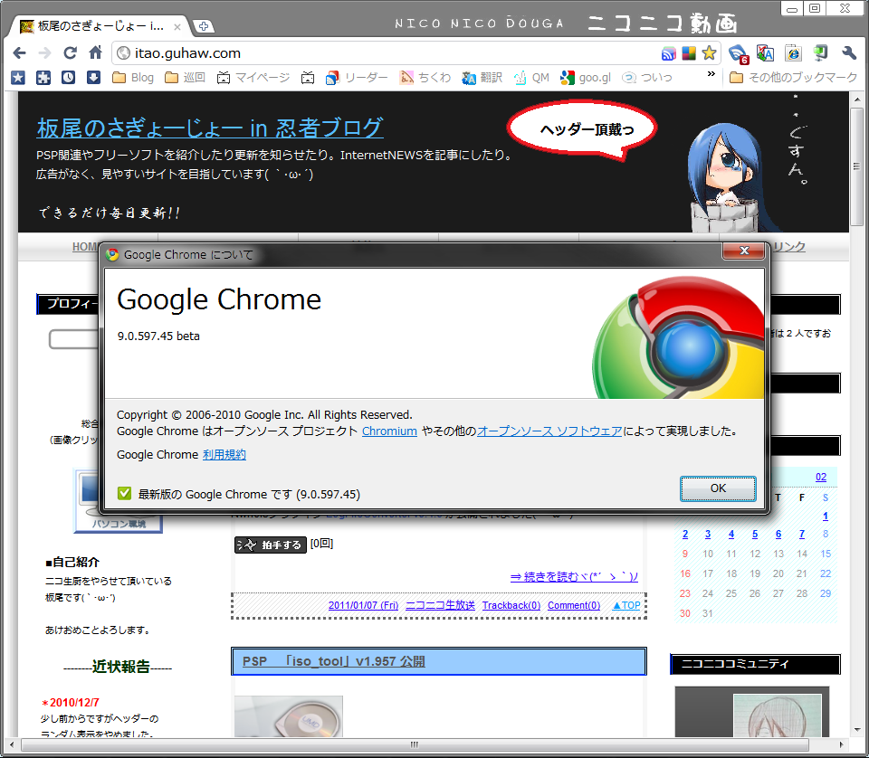Click the scroll down arrow of vertical scrollbar

click(x=857, y=730)
